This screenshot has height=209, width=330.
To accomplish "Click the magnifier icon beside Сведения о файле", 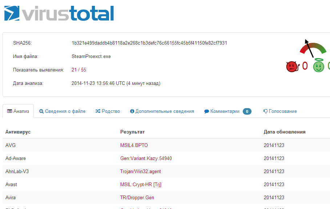I will pos(41,111).
